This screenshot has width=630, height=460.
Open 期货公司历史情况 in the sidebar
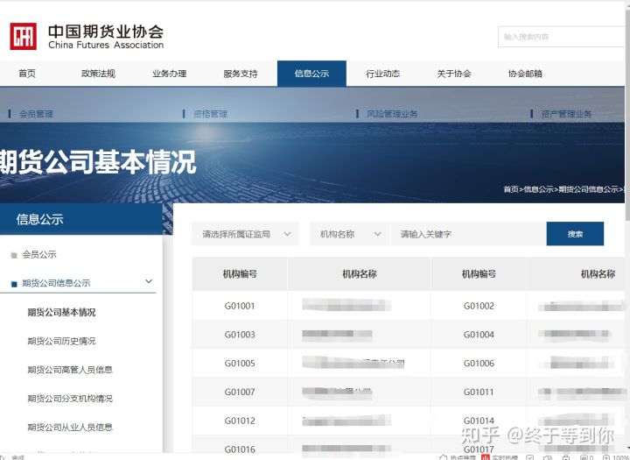click(61, 341)
